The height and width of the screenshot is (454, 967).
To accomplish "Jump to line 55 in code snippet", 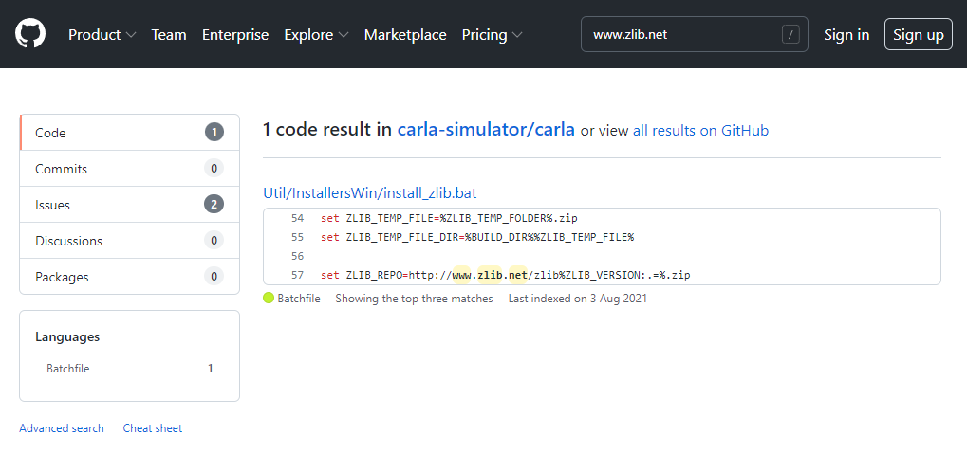I will [x=298, y=237].
